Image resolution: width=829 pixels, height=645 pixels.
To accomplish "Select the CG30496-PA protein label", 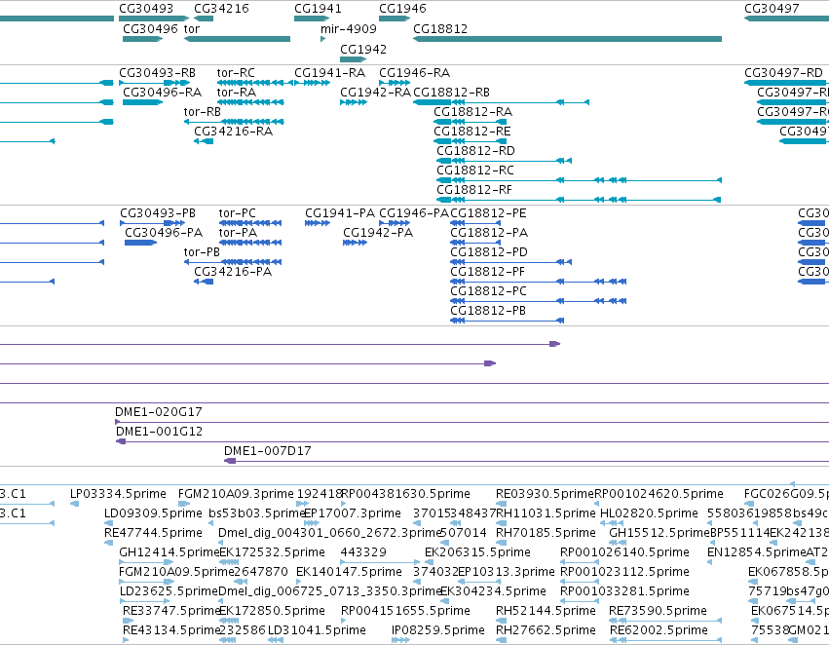I will pyautogui.click(x=164, y=233).
